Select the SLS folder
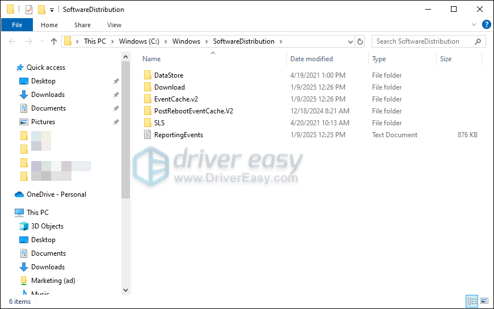The image size is (494, 309). click(159, 123)
